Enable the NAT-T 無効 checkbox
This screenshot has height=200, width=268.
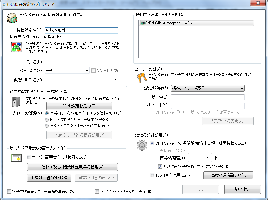pos(93,70)
